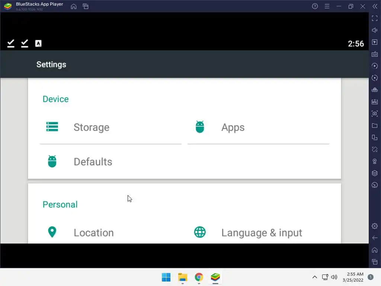Screen dimensions: 381x286
Task: Open keyboard controls icon in sidebar
Action: point(375,54)
